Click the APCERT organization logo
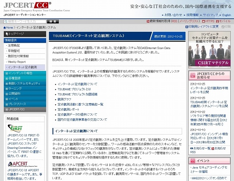 click(22, 164)
